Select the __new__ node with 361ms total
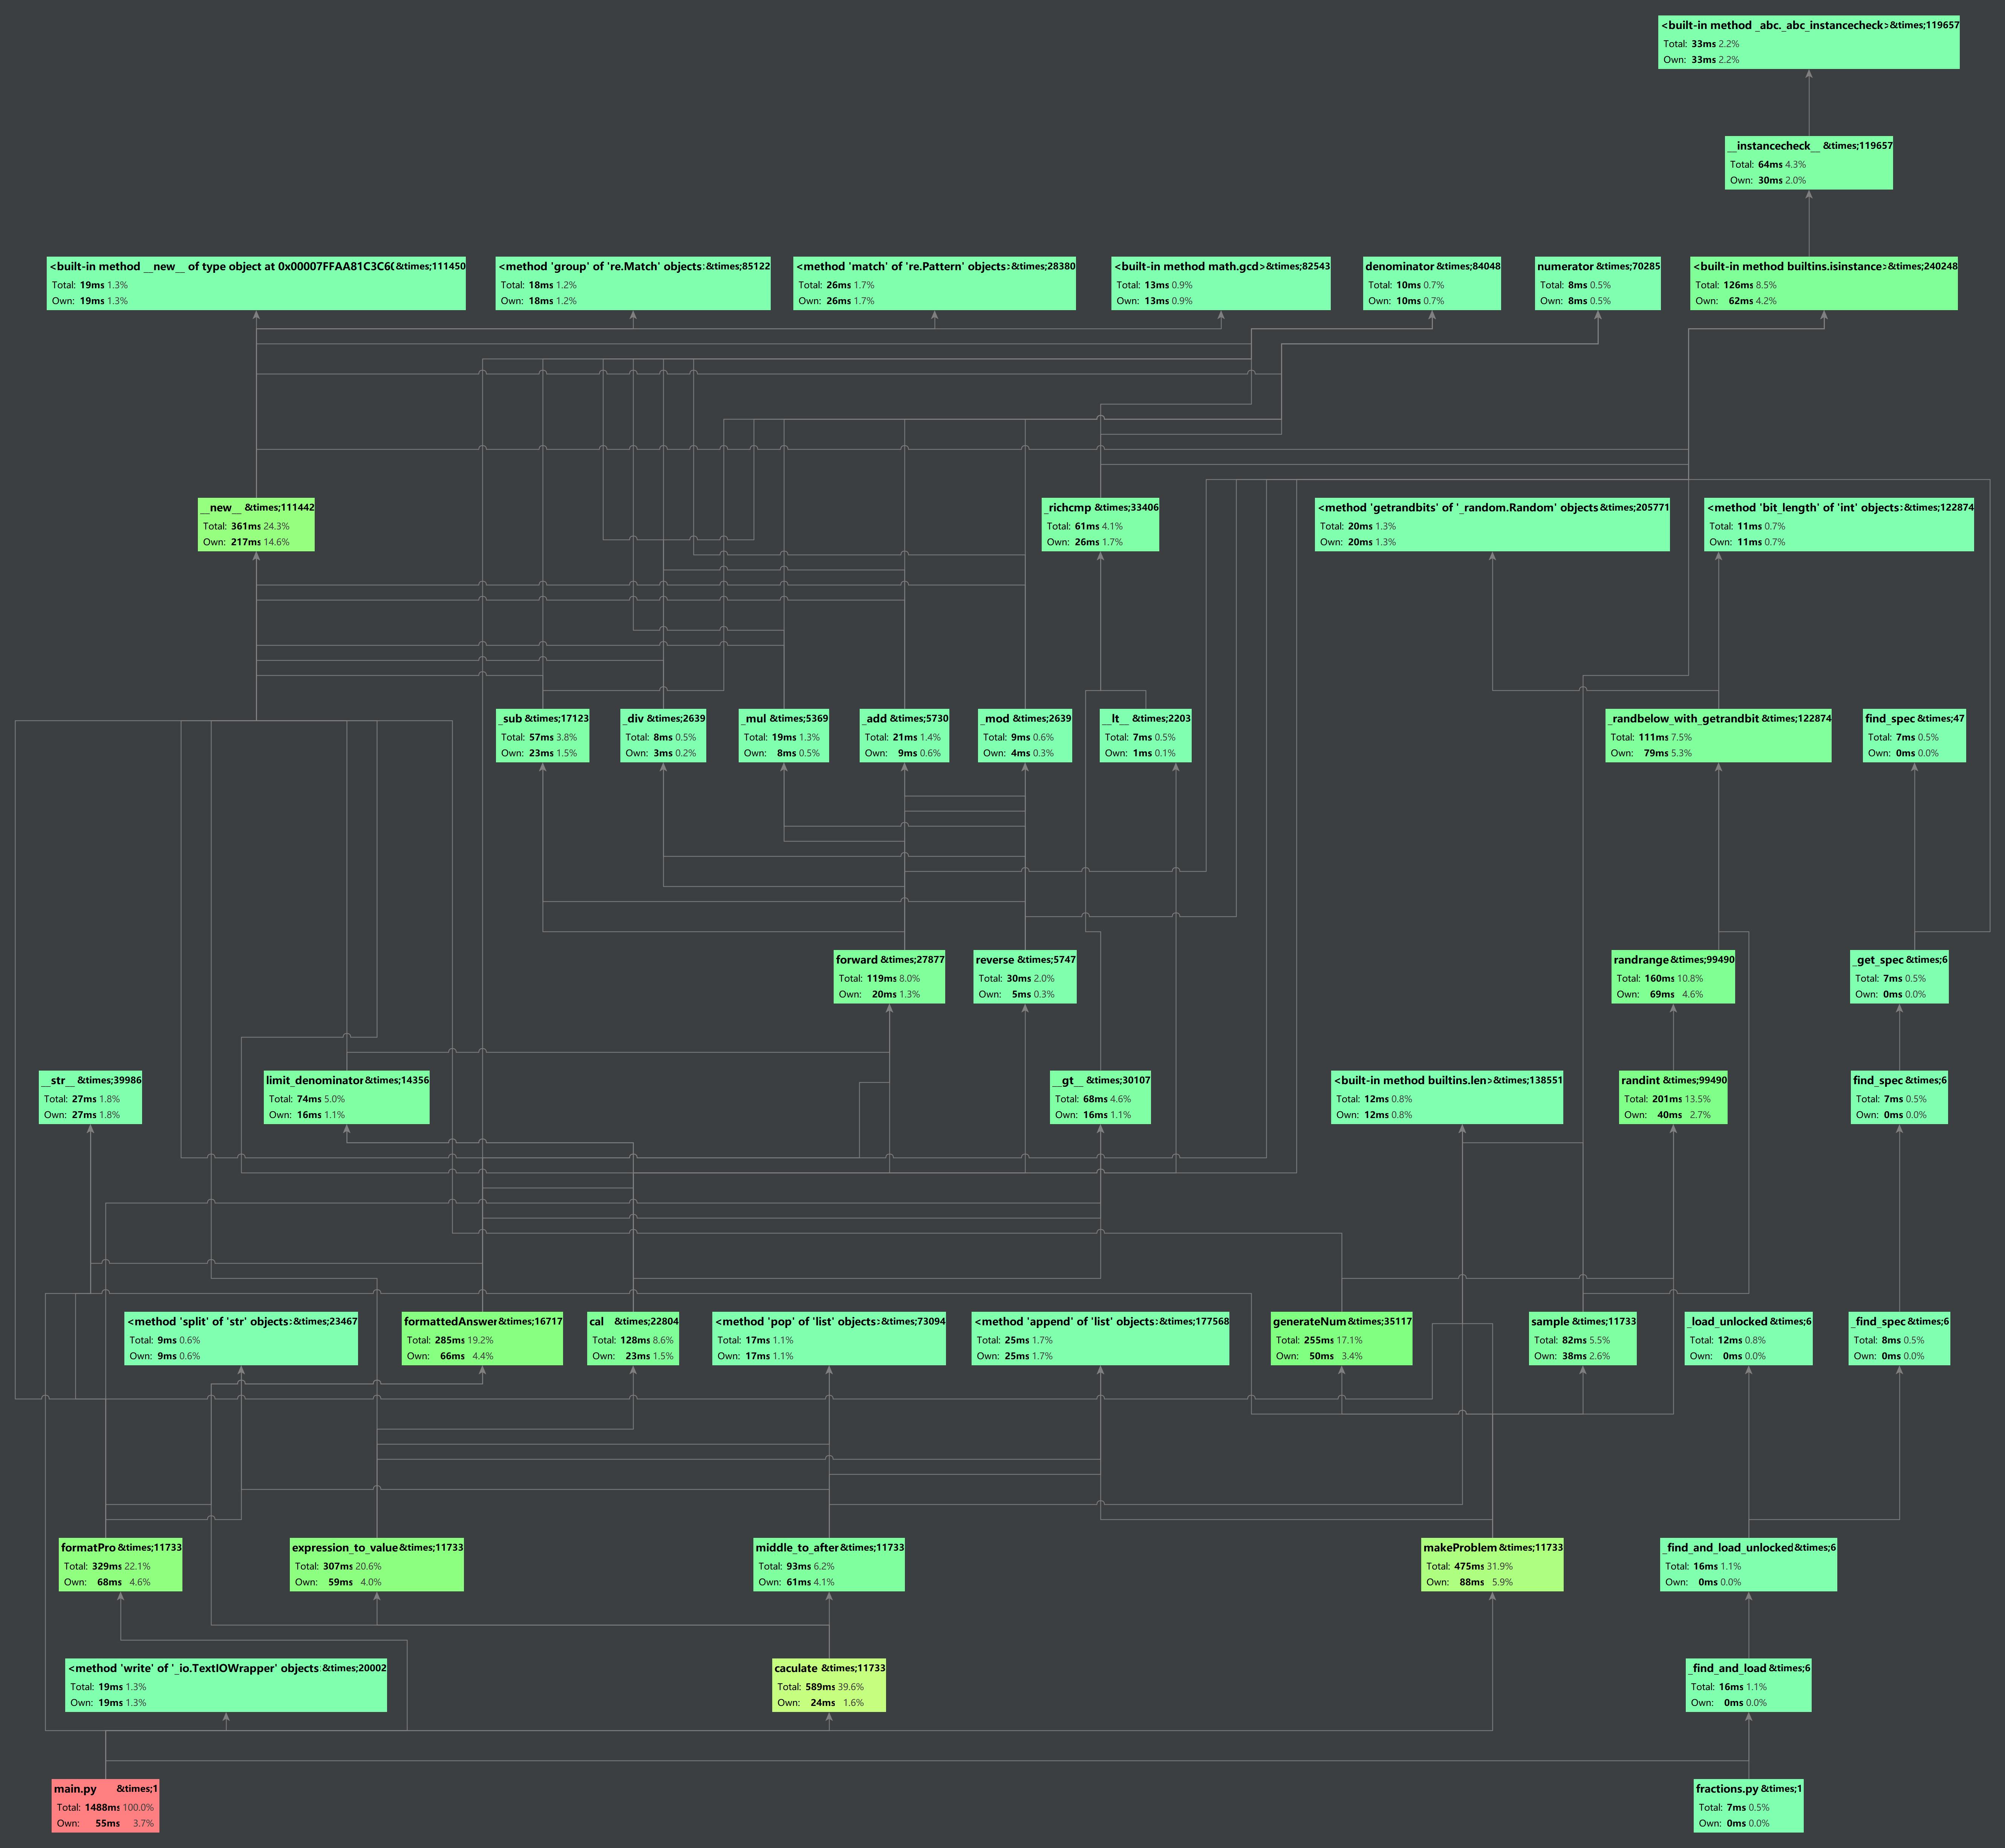 tap(256, 524)
